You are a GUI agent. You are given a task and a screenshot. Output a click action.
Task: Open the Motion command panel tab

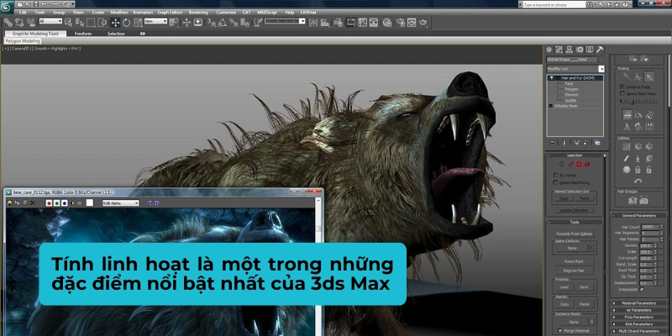coord(580,50)
